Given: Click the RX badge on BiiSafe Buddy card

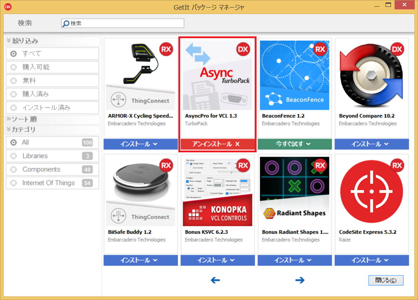Looking at the screenshot, I should [166, 165].
